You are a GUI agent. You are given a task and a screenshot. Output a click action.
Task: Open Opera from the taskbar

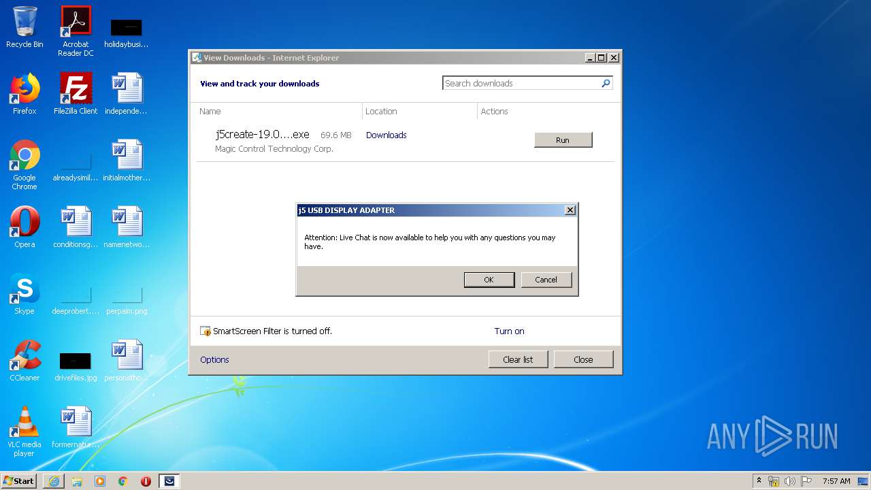[x=146, y=481]
